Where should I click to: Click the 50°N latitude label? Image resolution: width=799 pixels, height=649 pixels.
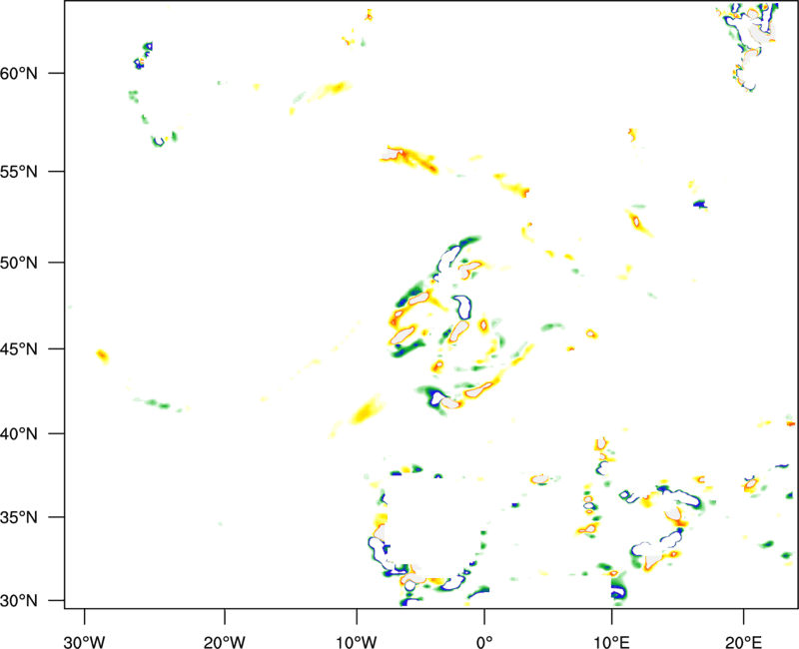click(19, 263)
